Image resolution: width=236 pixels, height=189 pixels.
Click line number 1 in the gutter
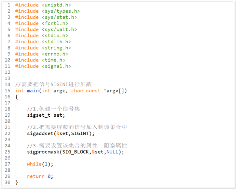9,5
